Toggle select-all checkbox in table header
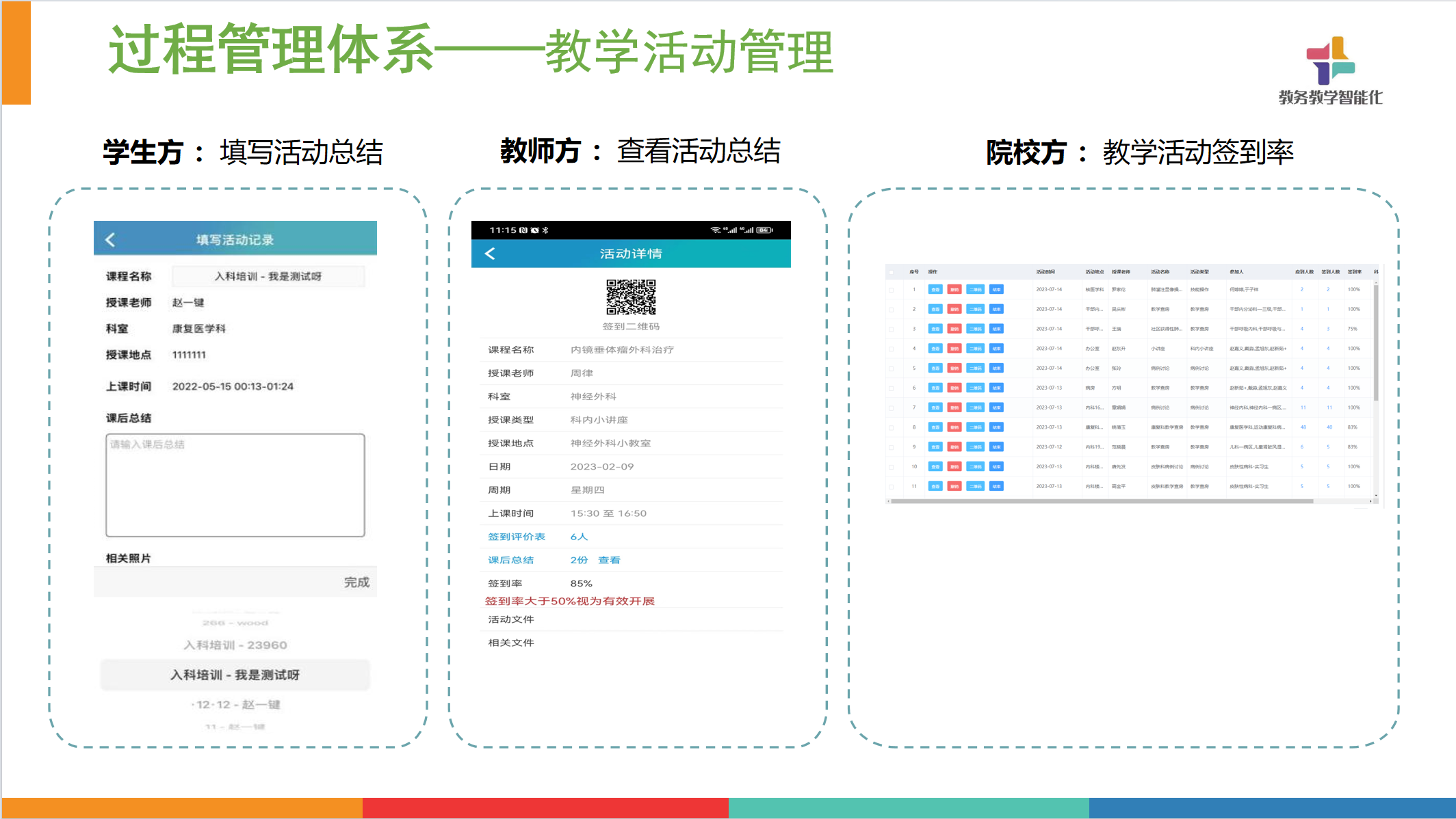This screenshot has width=1456, height=819. tap(892, 272)
